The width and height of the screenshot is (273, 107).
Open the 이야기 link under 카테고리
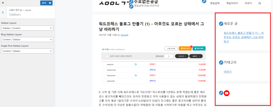pyautogui.click(x=227, y=72)
